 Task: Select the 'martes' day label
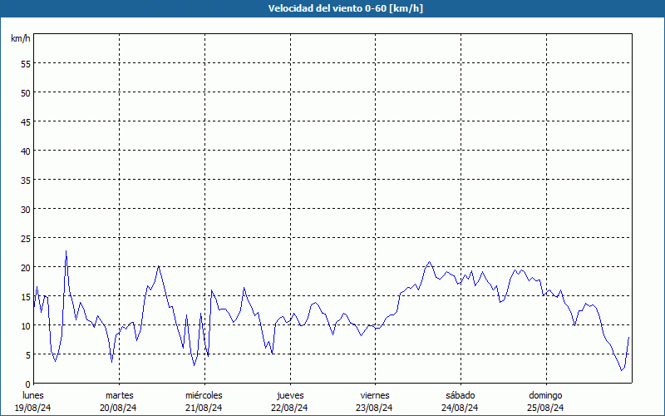tap(119, 395)
